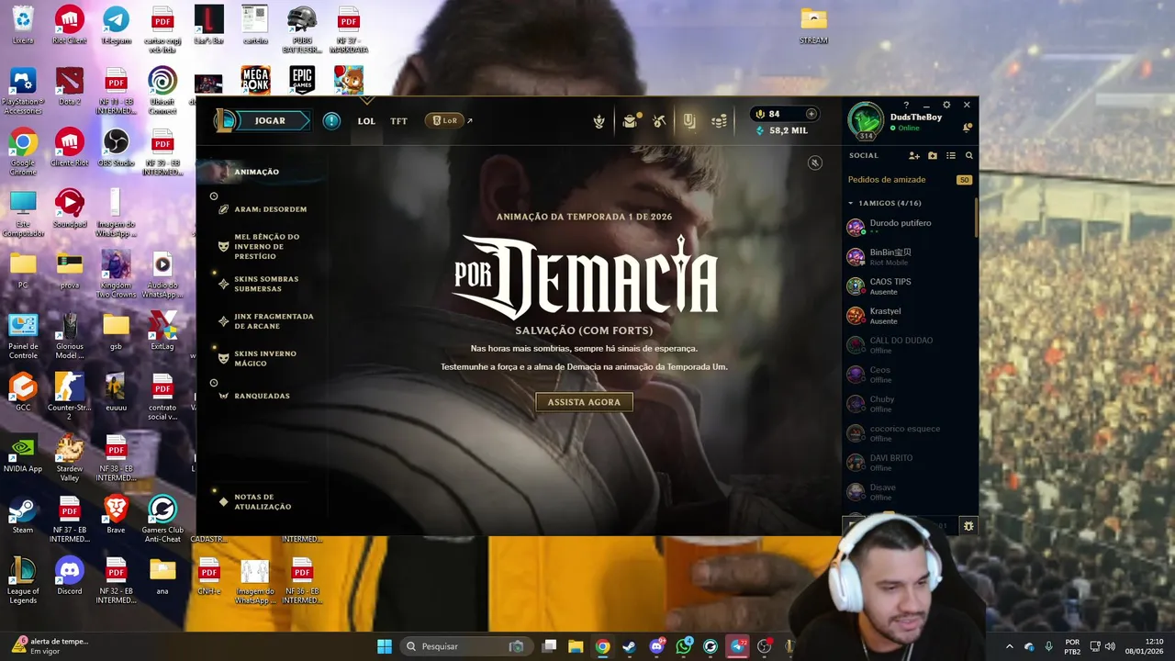Switch to the LOL tab
This screenshot has height=661, width=1175.
click(x=366, y=121)
